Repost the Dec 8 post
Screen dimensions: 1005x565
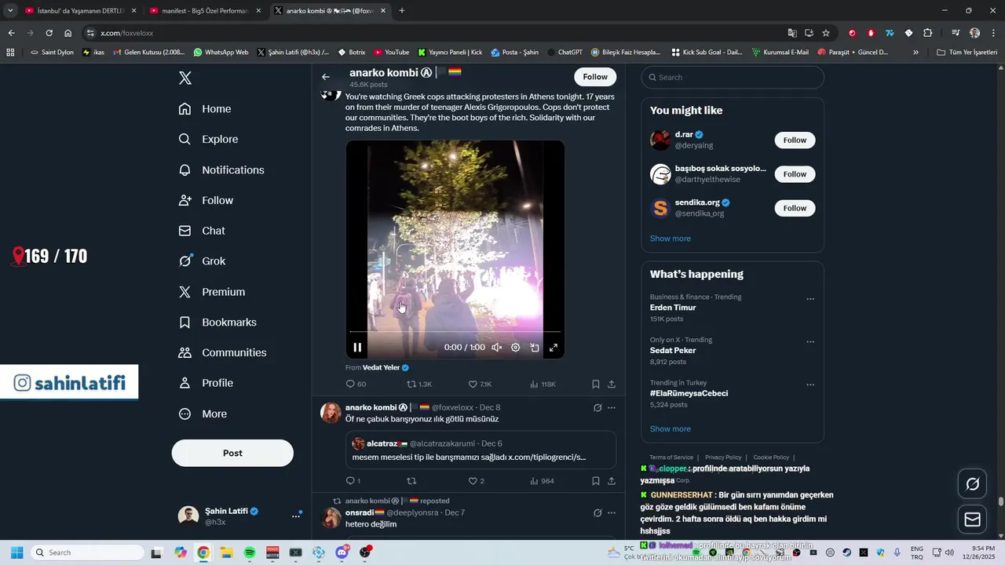coord(411,481)
